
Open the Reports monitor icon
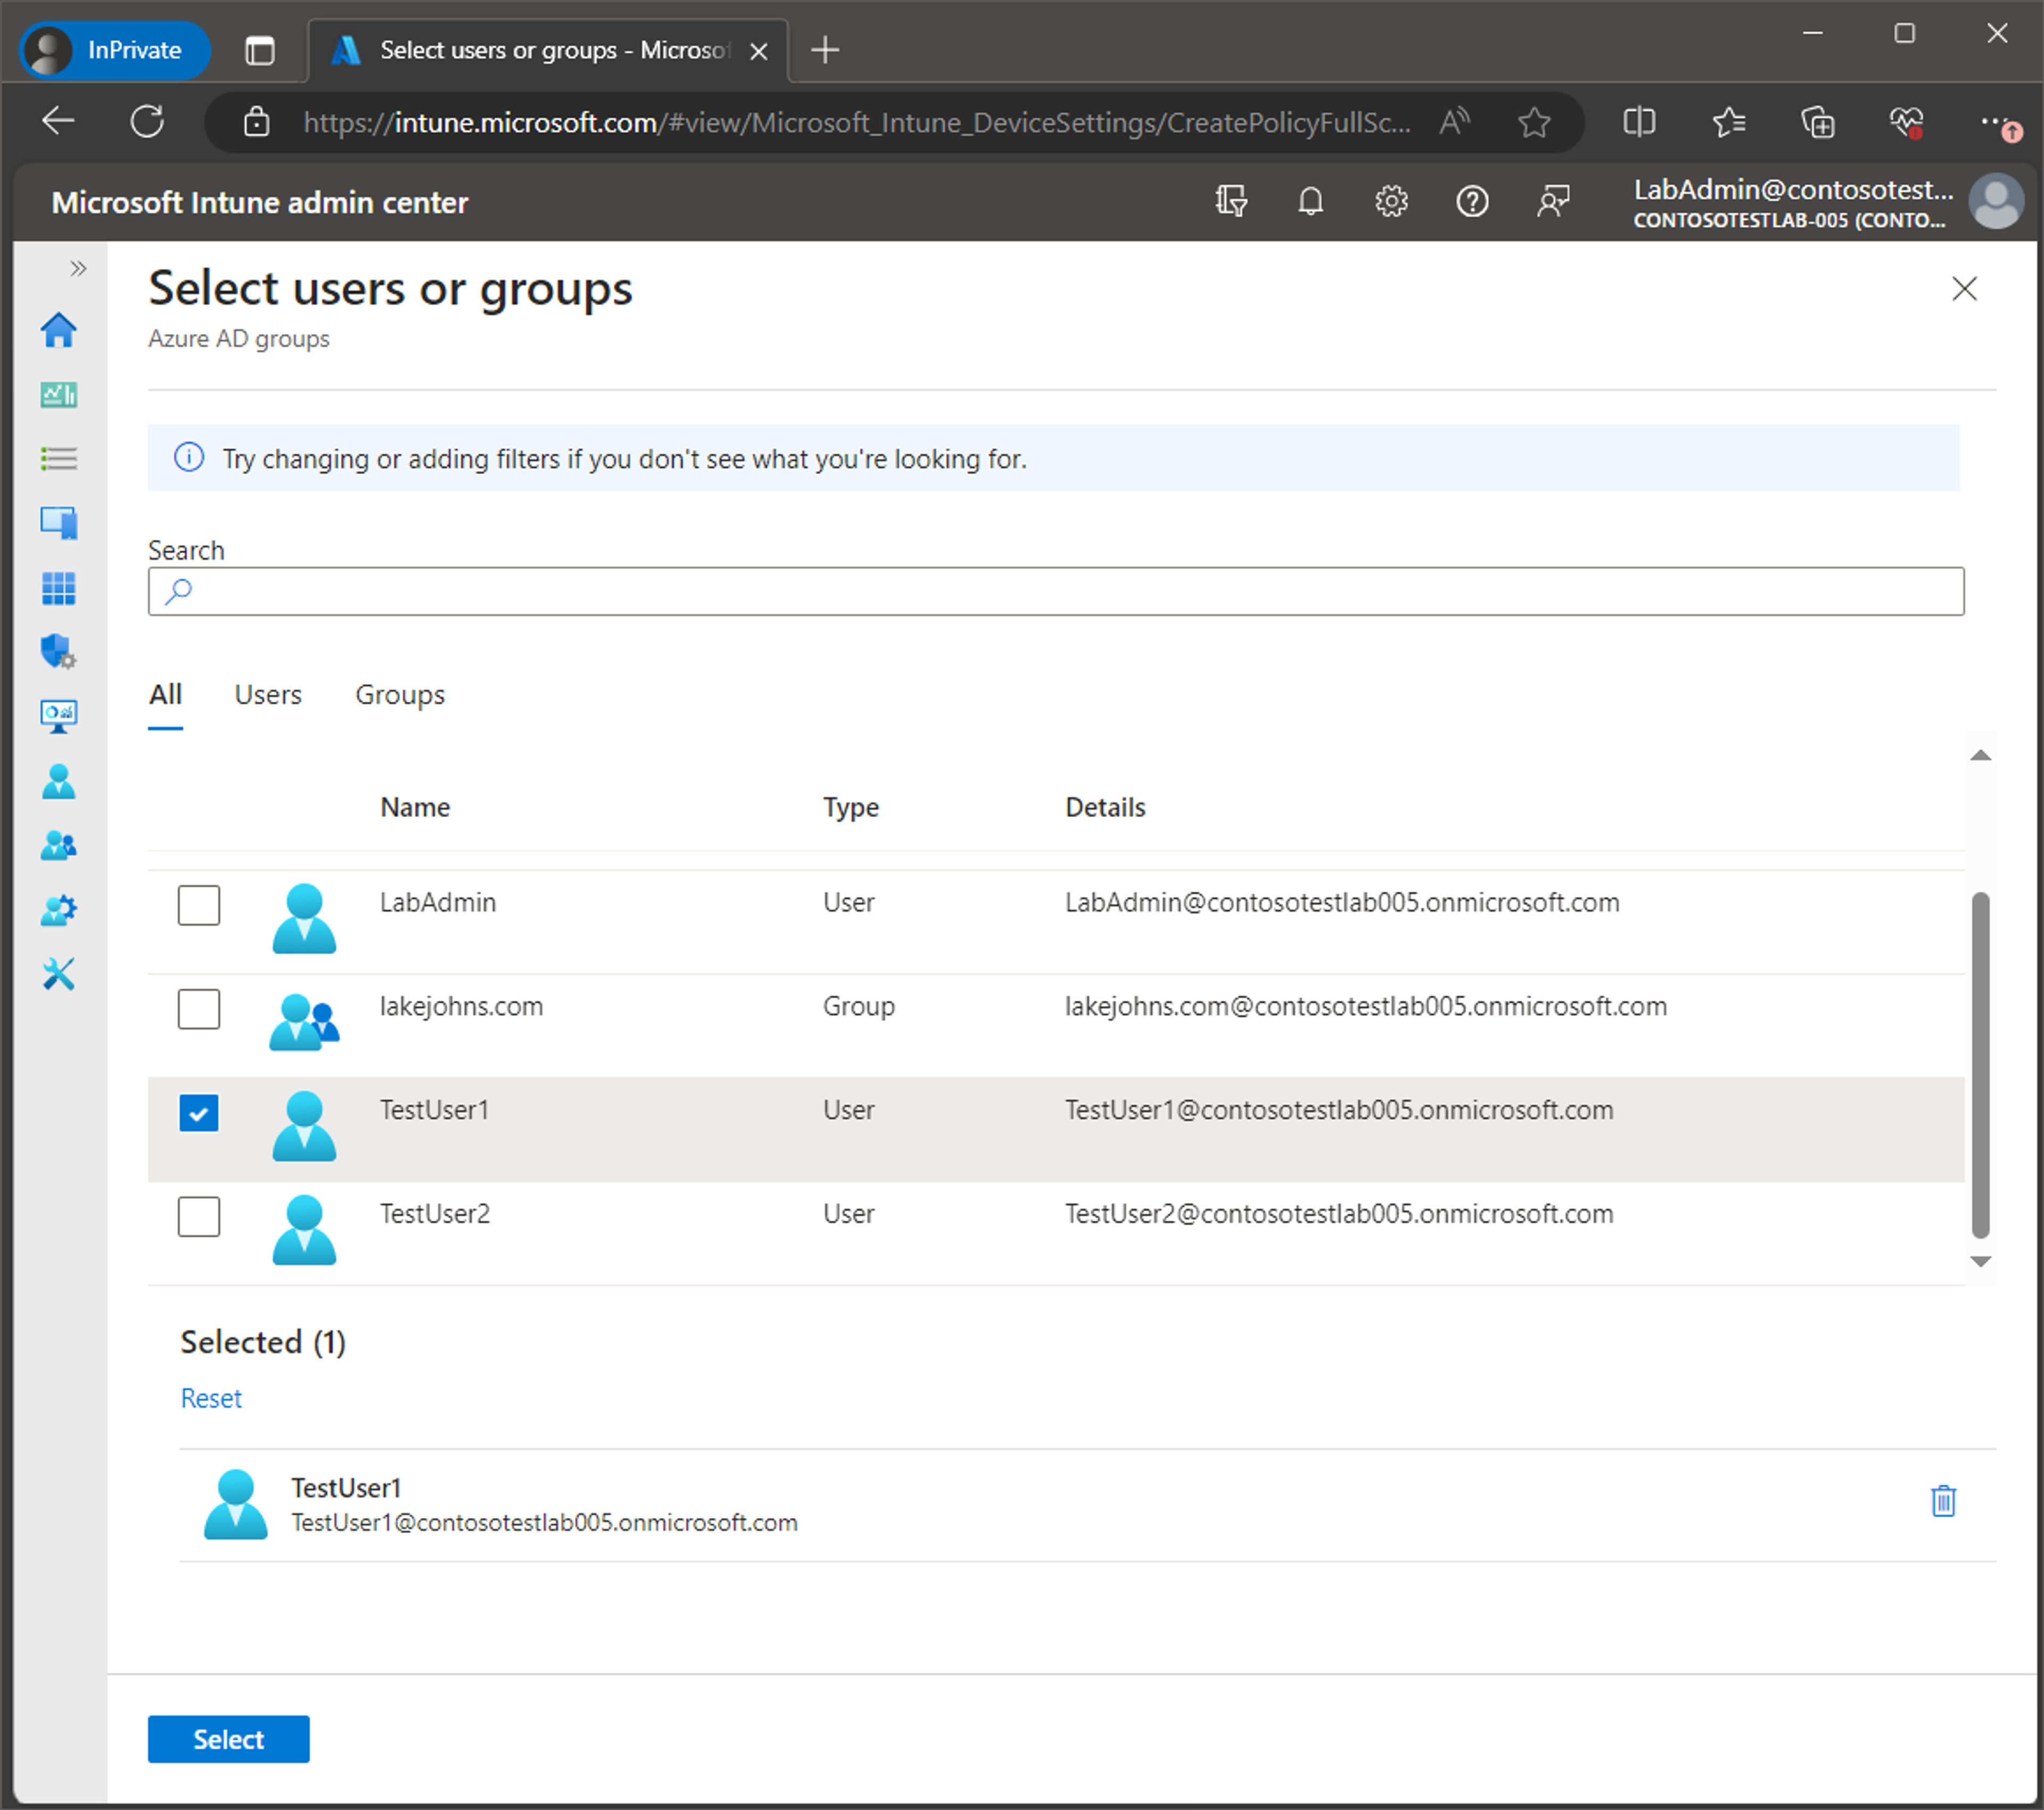[58, 716]
